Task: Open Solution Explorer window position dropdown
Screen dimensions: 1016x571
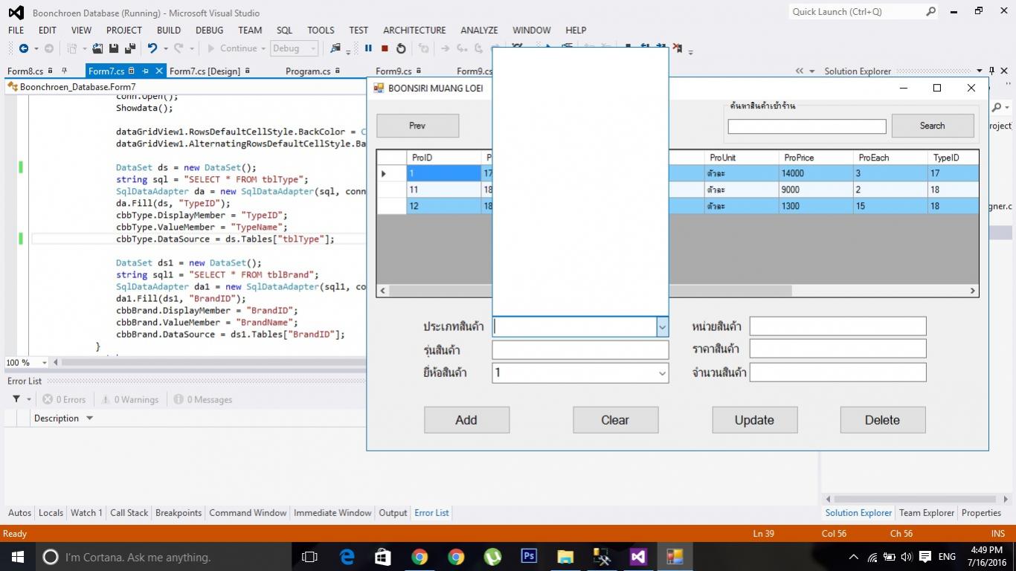Action: 980,71
